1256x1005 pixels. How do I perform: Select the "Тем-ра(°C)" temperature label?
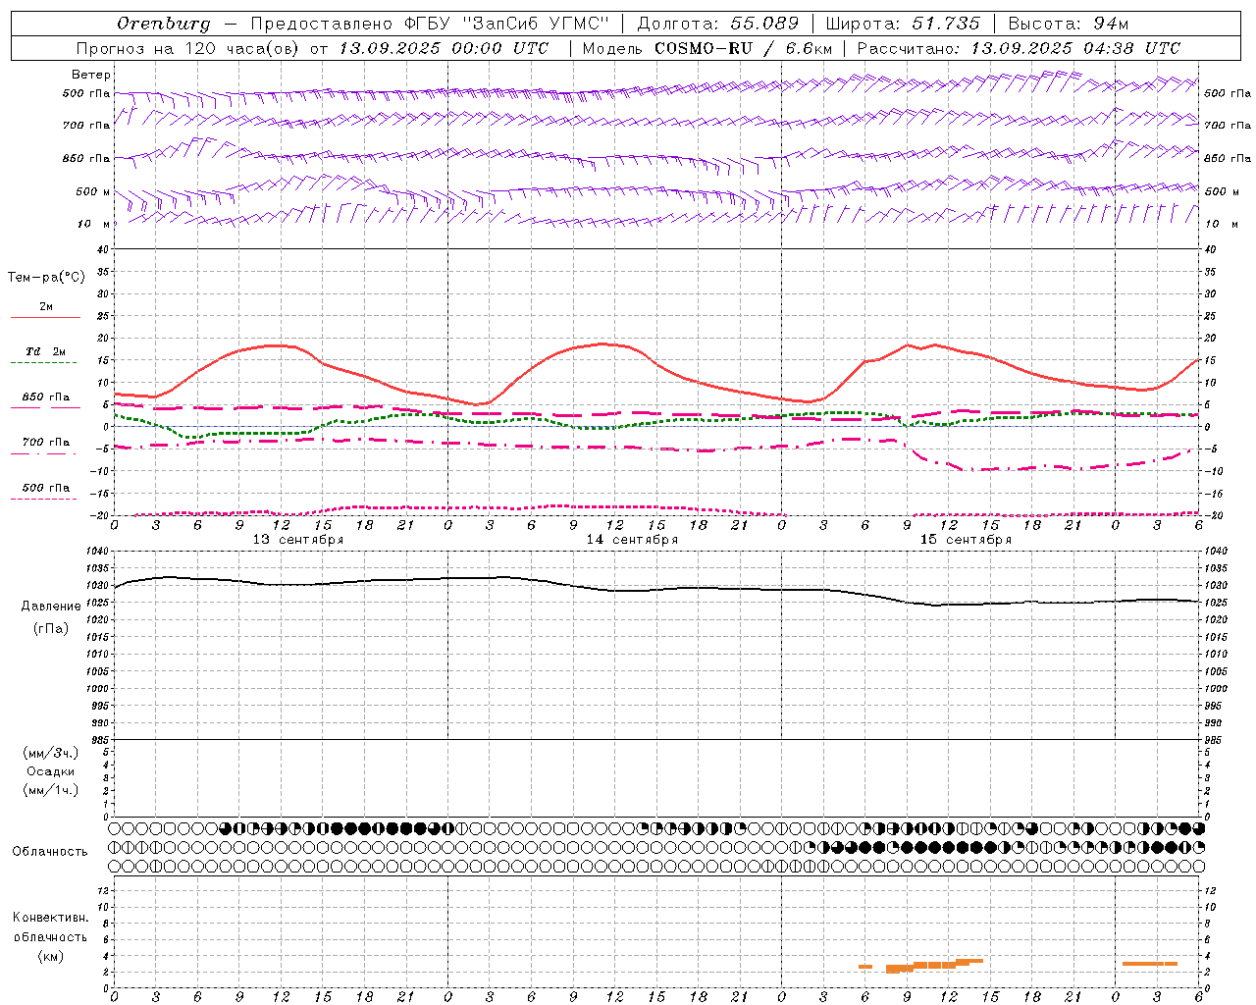click(47, 277)
